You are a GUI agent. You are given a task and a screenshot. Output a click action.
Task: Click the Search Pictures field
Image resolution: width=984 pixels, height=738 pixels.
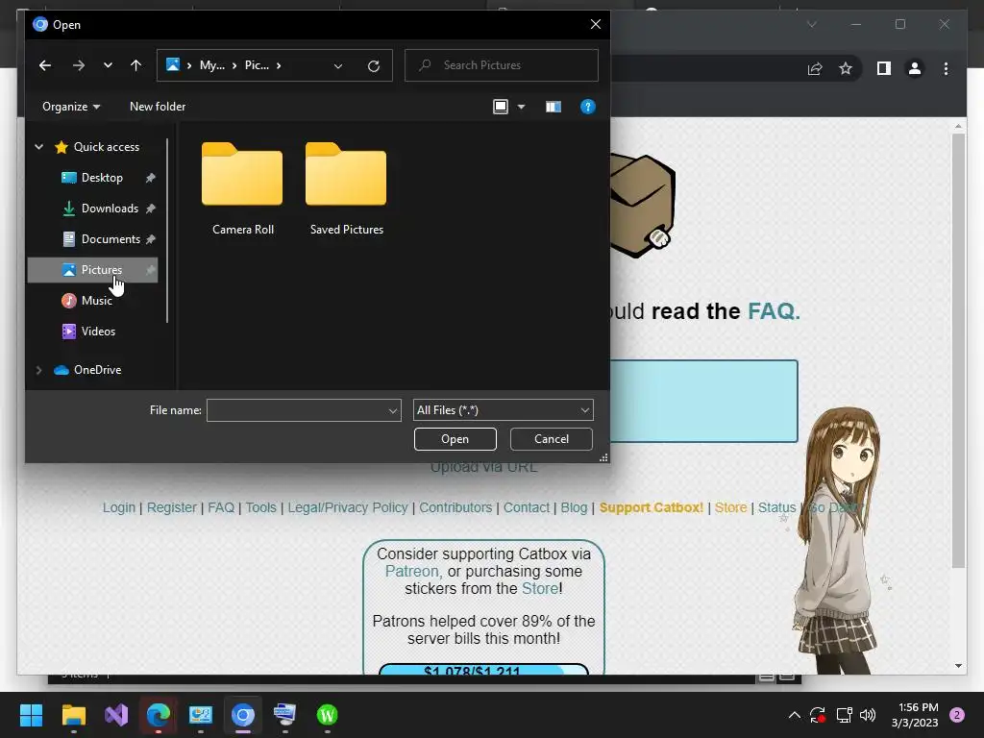(502, 65)
